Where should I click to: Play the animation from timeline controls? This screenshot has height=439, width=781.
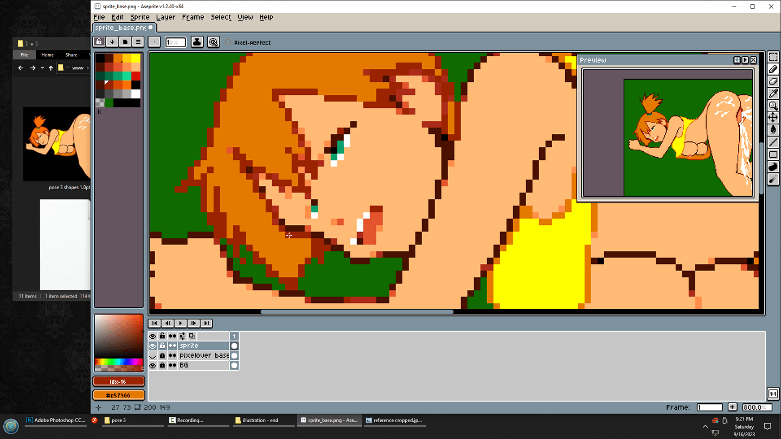click(x=181, y=323)
